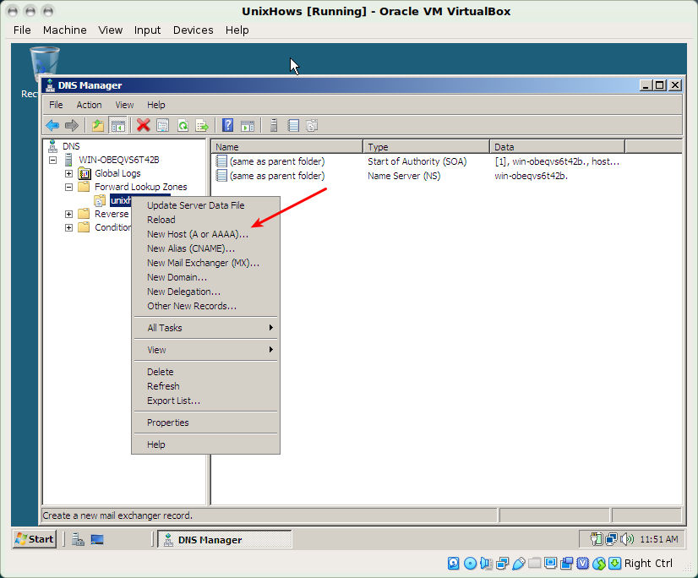Click the Up One Level folder icon

tap(98, 126)
